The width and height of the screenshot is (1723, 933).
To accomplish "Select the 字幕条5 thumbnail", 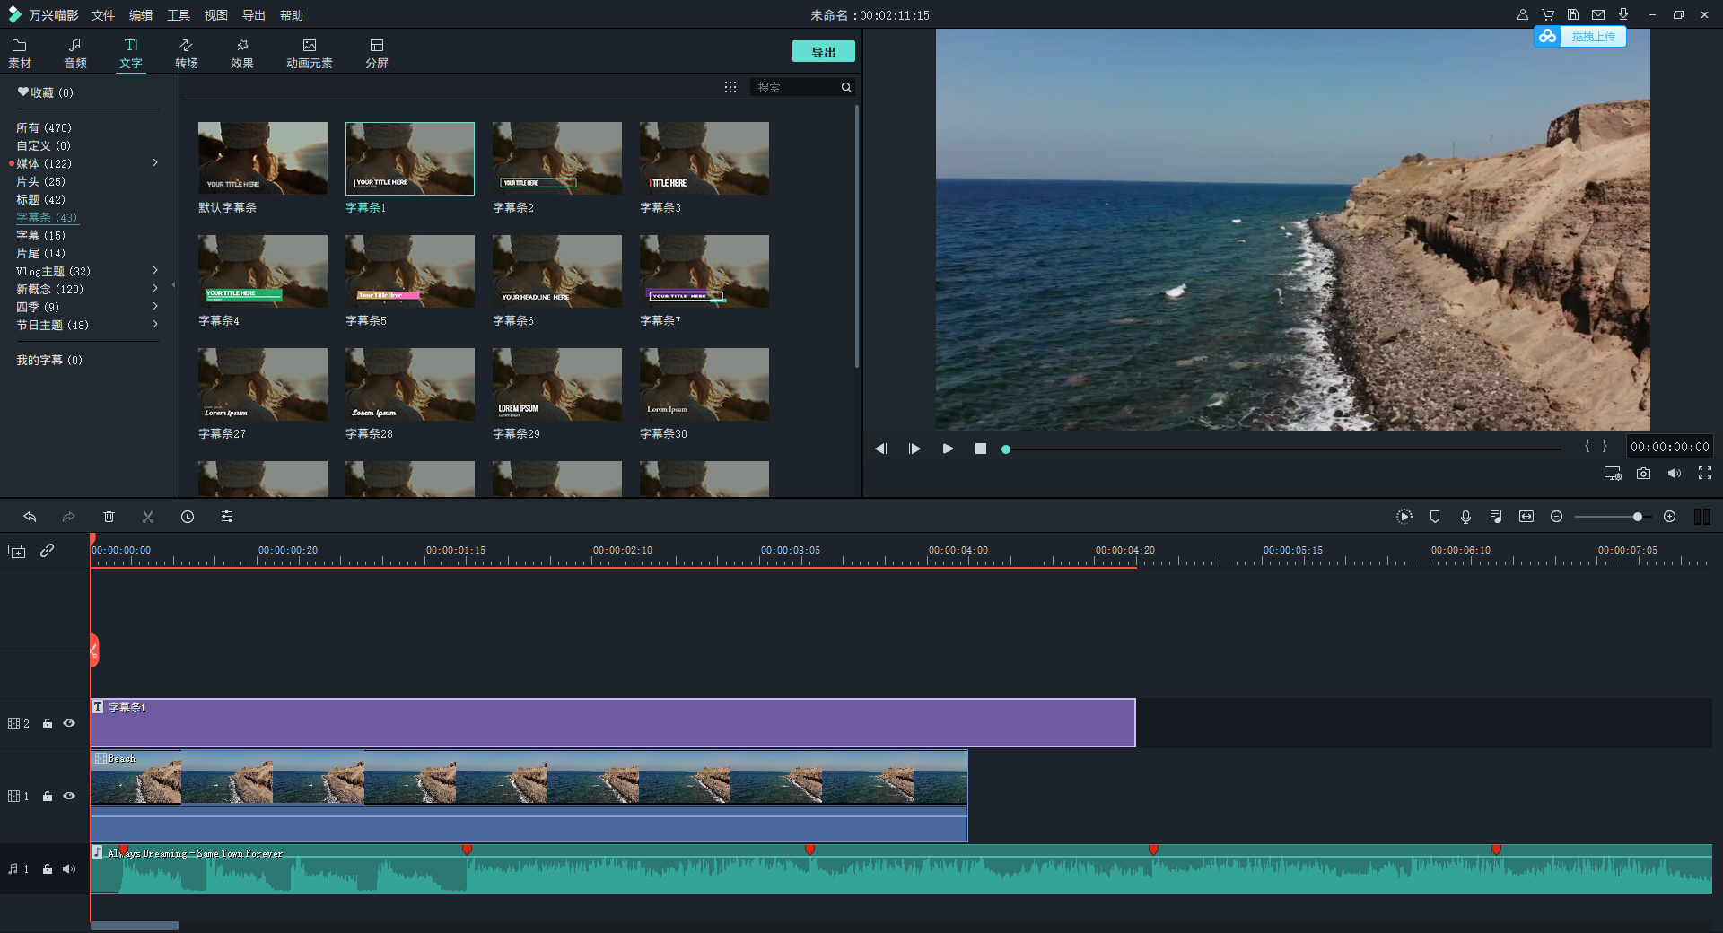I will 410,272.
